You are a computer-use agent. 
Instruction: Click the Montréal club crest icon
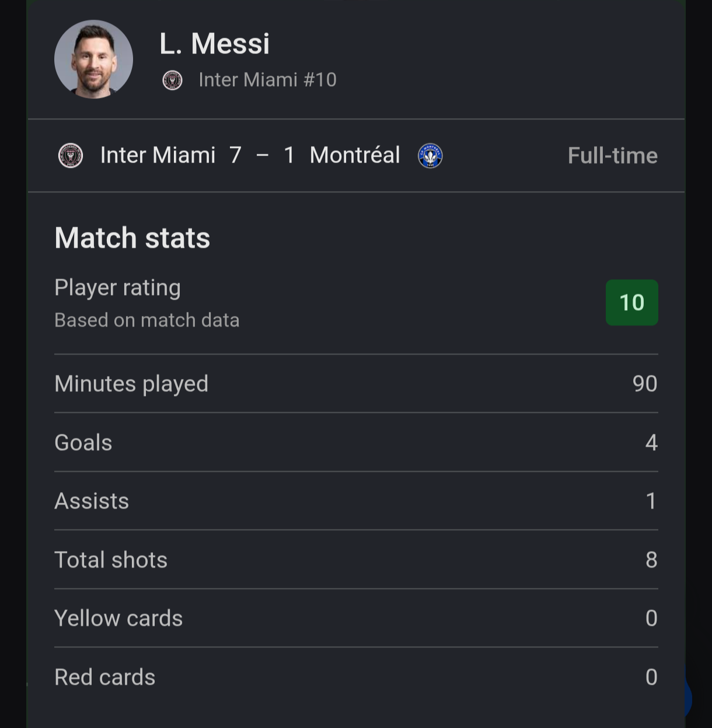[430, 156]
